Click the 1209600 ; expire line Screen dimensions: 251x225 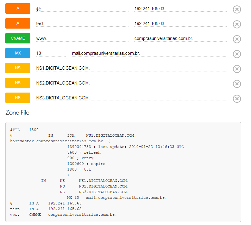pos(86,164)
